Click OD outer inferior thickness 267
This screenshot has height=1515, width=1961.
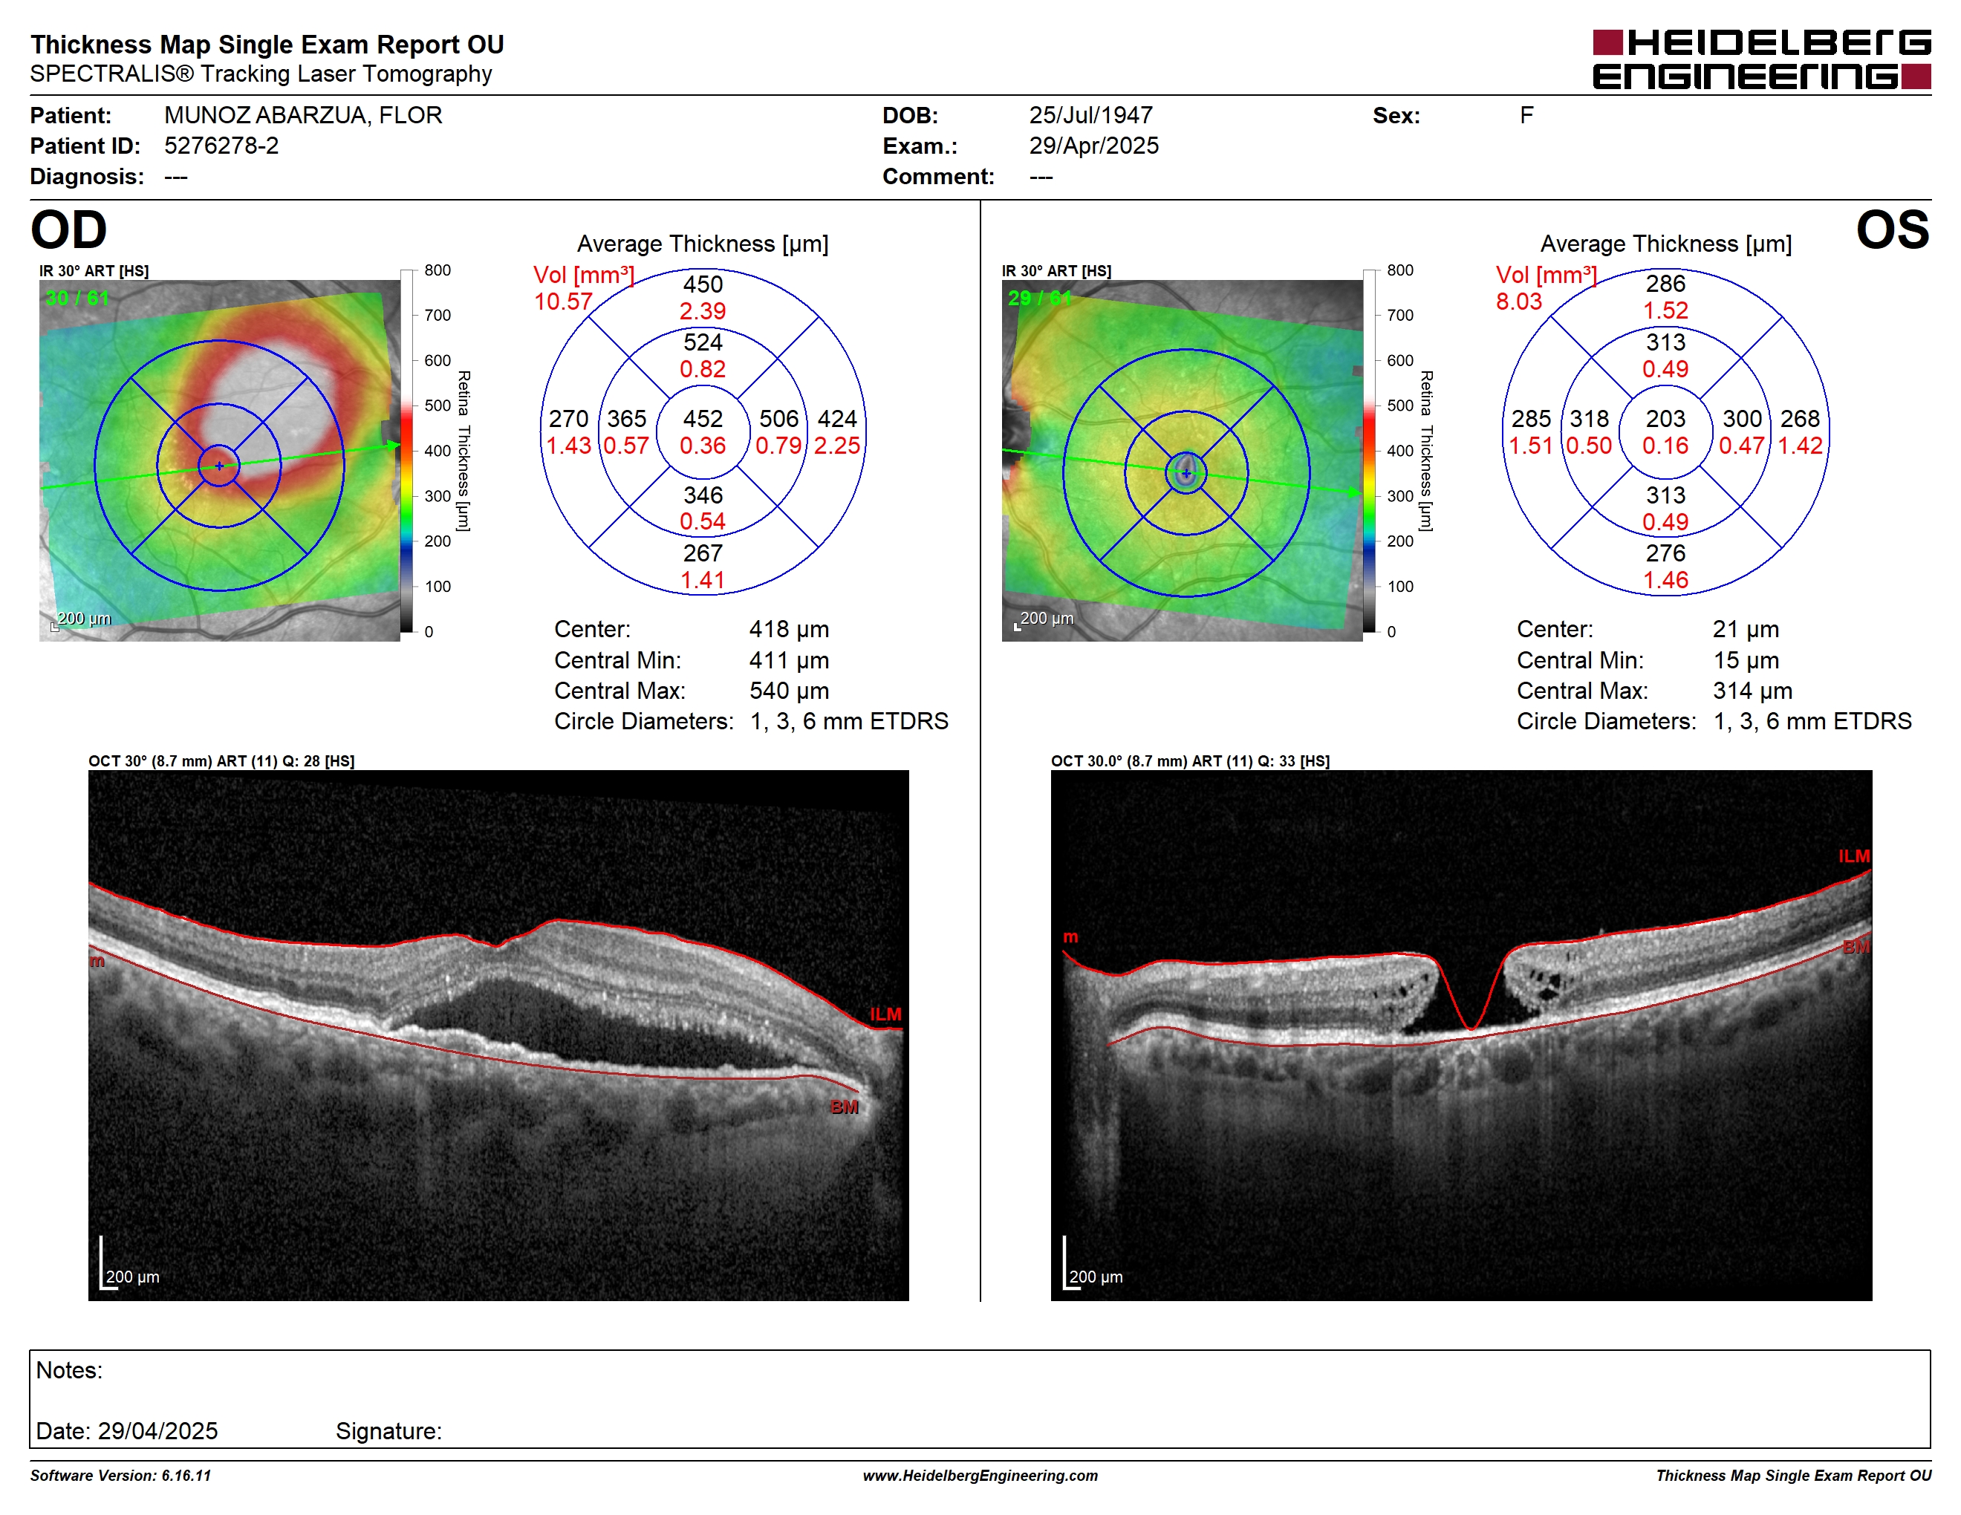[x=702, y=554]
